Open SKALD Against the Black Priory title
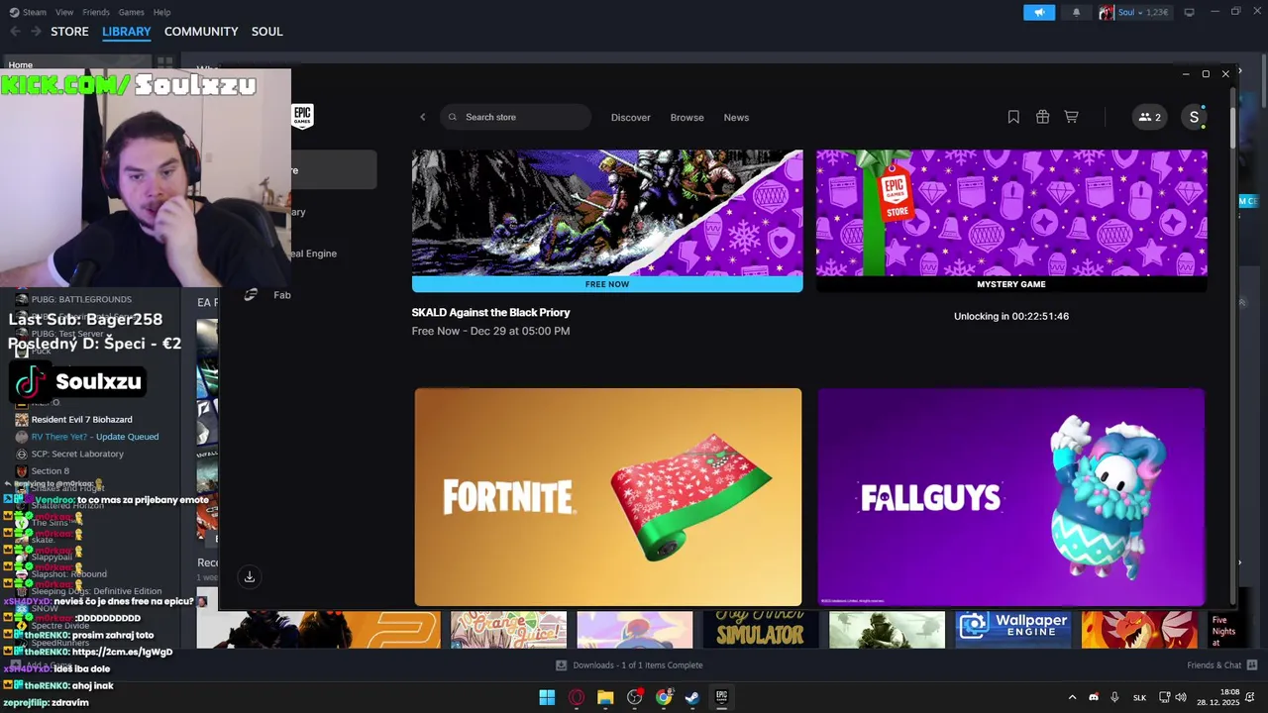This screenshot has width=1268, height=713. click(490, 312)
